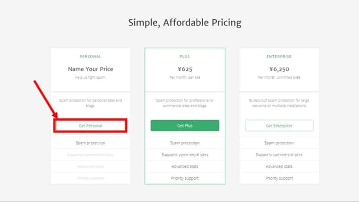This screenshot has width=359, height=202.
Task: Click Spam protection in the Enterprise column
Action: click(279, 143)
